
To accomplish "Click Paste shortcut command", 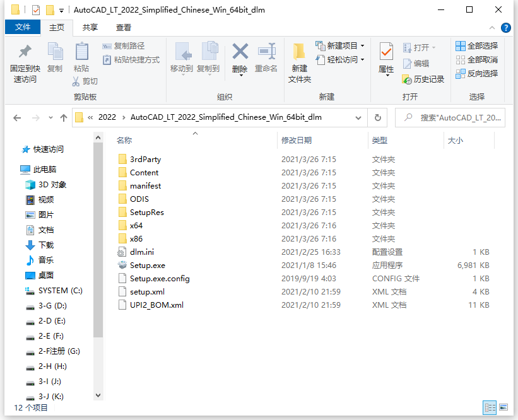I will pos(131,60).
